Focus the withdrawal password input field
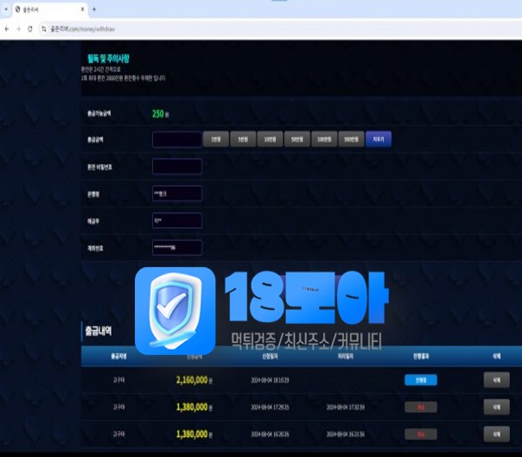 (177, 167)
